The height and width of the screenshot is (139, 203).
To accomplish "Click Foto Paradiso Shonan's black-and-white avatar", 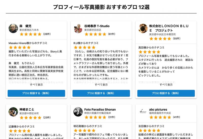I will click(x=78, y=112).
